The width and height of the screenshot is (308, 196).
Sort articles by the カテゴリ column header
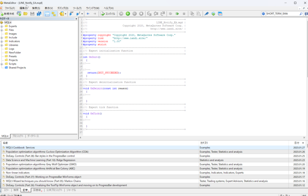244,143
